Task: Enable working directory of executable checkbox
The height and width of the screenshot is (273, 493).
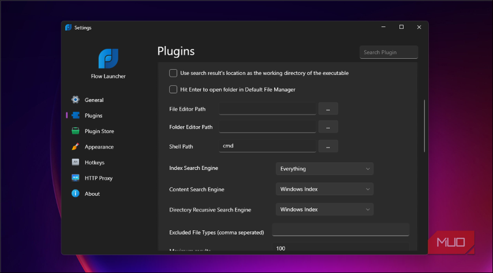Action: point(173,73)
